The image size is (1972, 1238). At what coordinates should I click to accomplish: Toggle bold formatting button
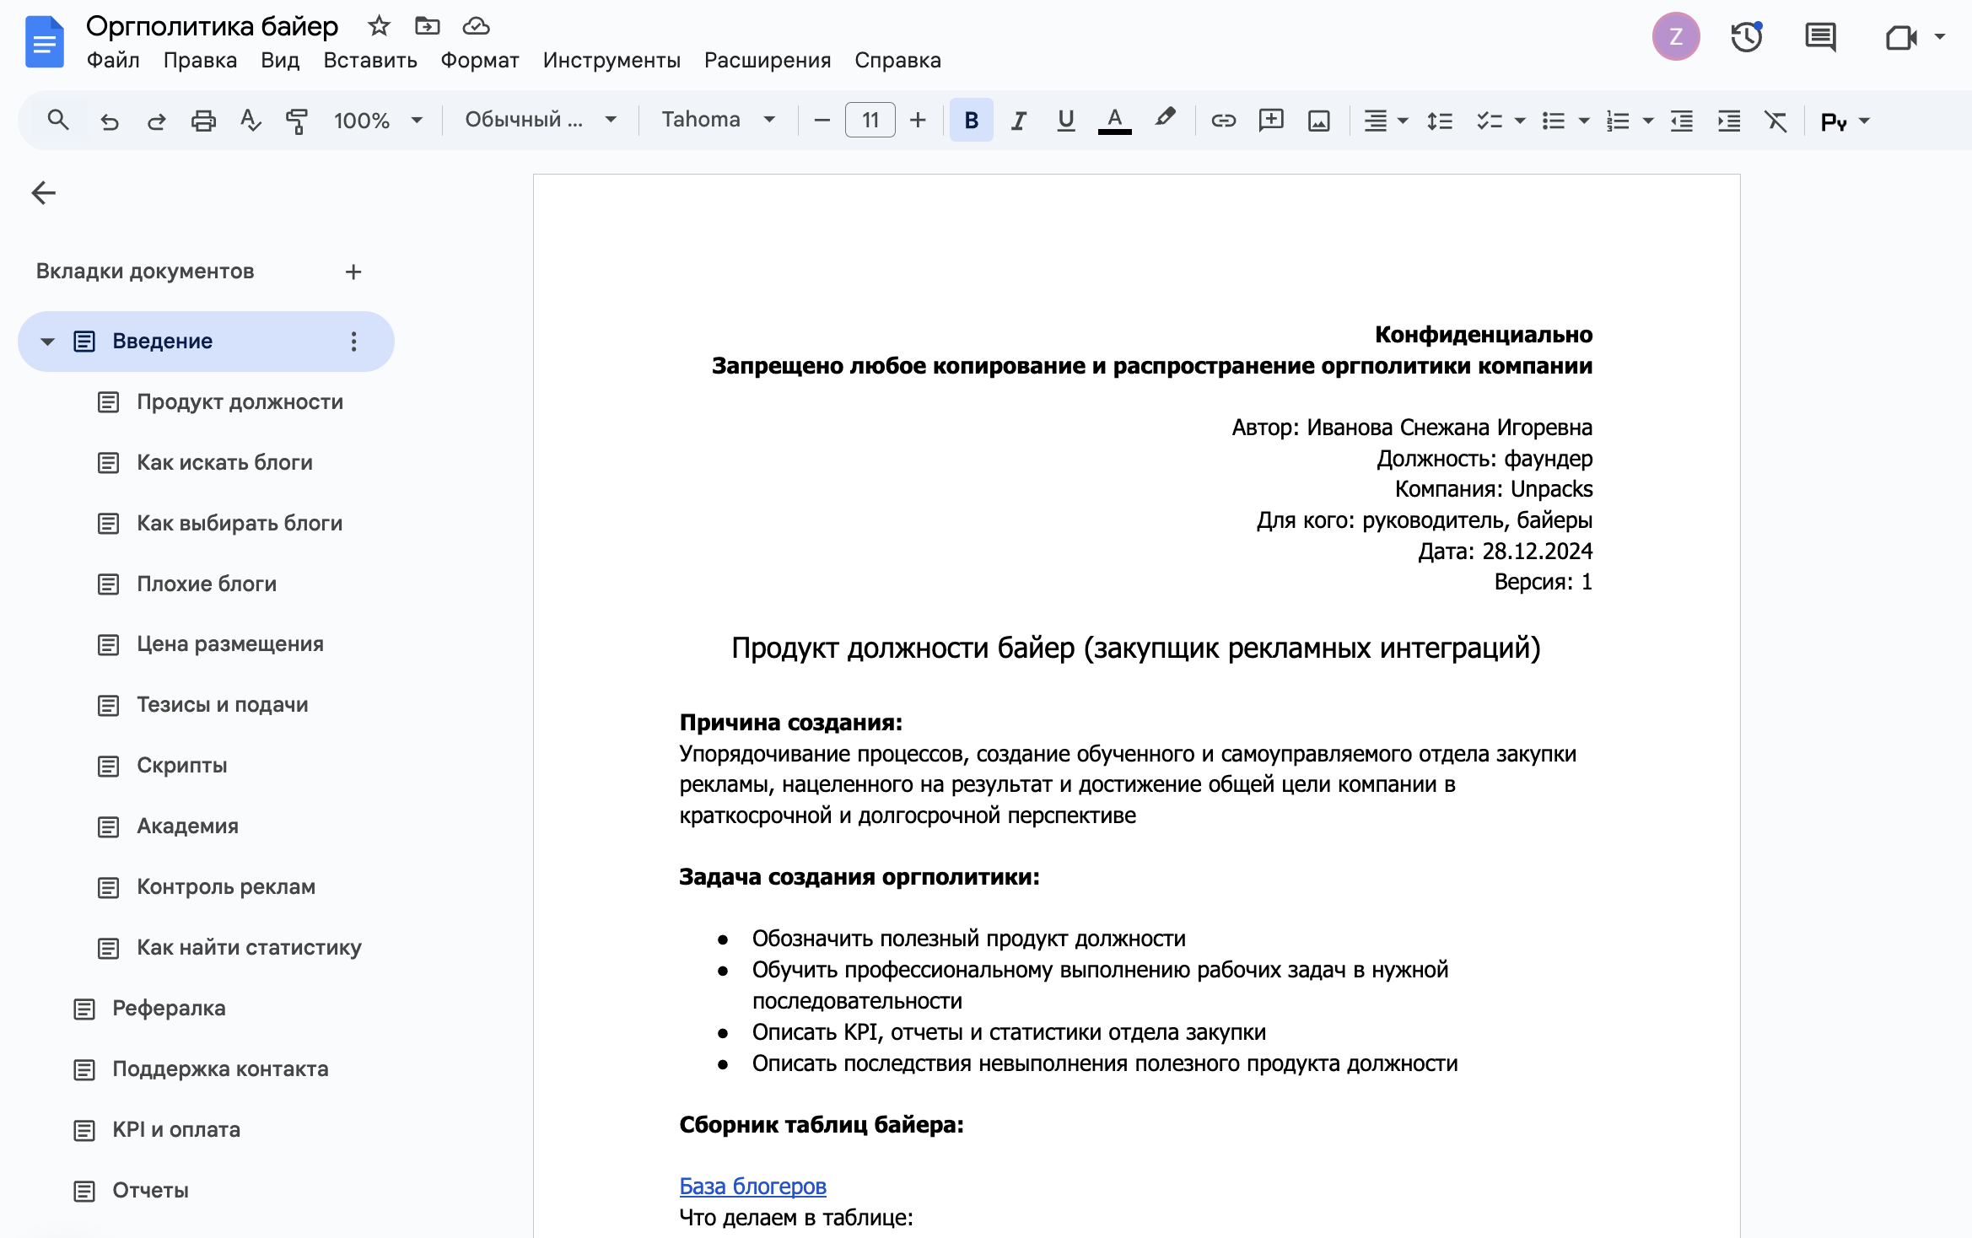(971, 121)
